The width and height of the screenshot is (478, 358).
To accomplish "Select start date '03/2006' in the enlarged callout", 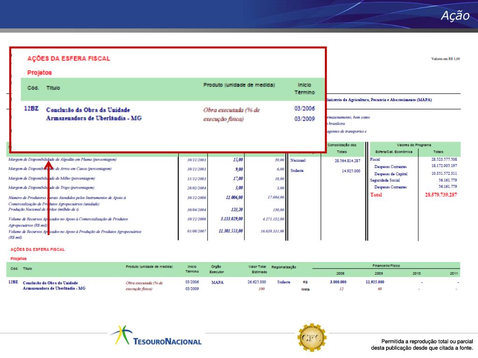I will coord(304,108).
